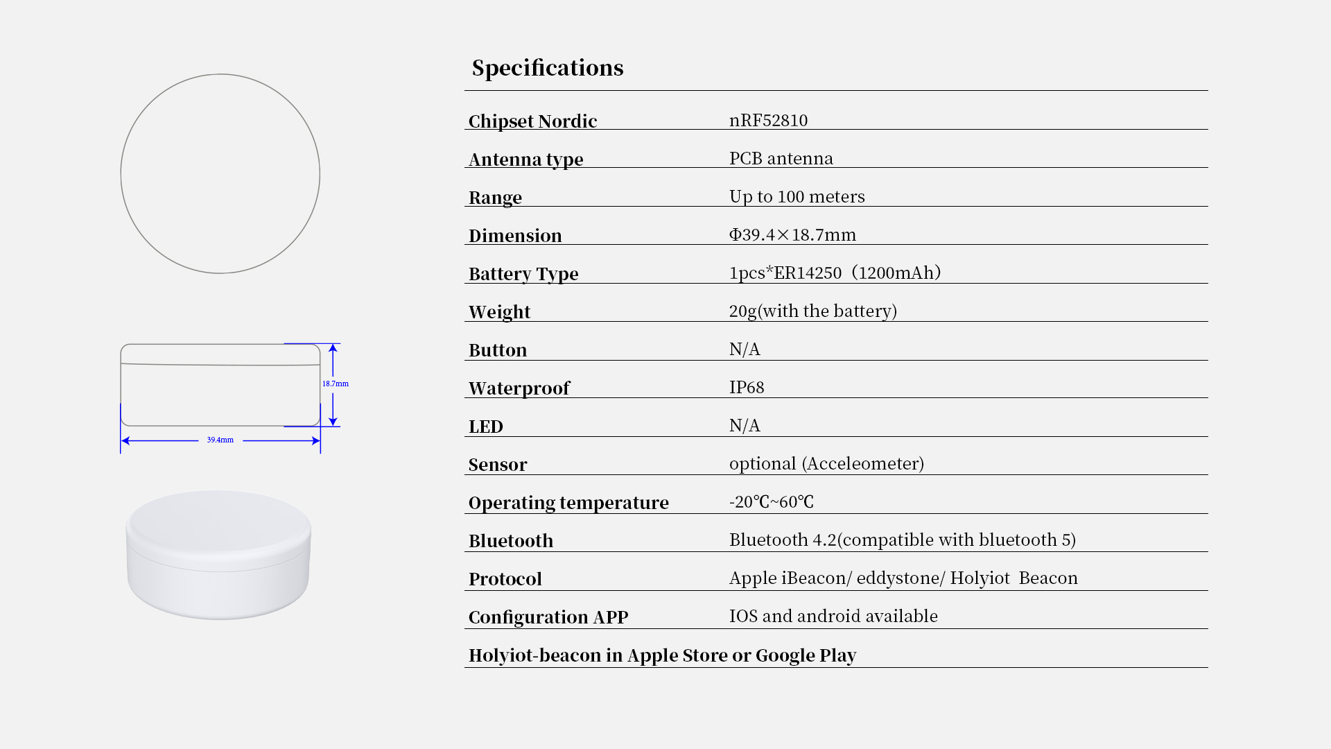This screenshot has width=1331, height=749.
Task: Click the IP68 waterproof rating
Action: pyautogui.click(x=747, y=387)
